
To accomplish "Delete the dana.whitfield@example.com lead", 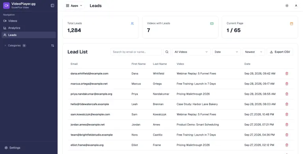I will pyautogui.click(x=287, y=73).
